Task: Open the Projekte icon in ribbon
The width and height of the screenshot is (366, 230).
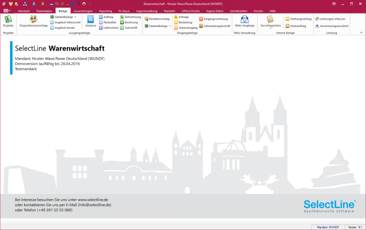Action: coord(8,21)
